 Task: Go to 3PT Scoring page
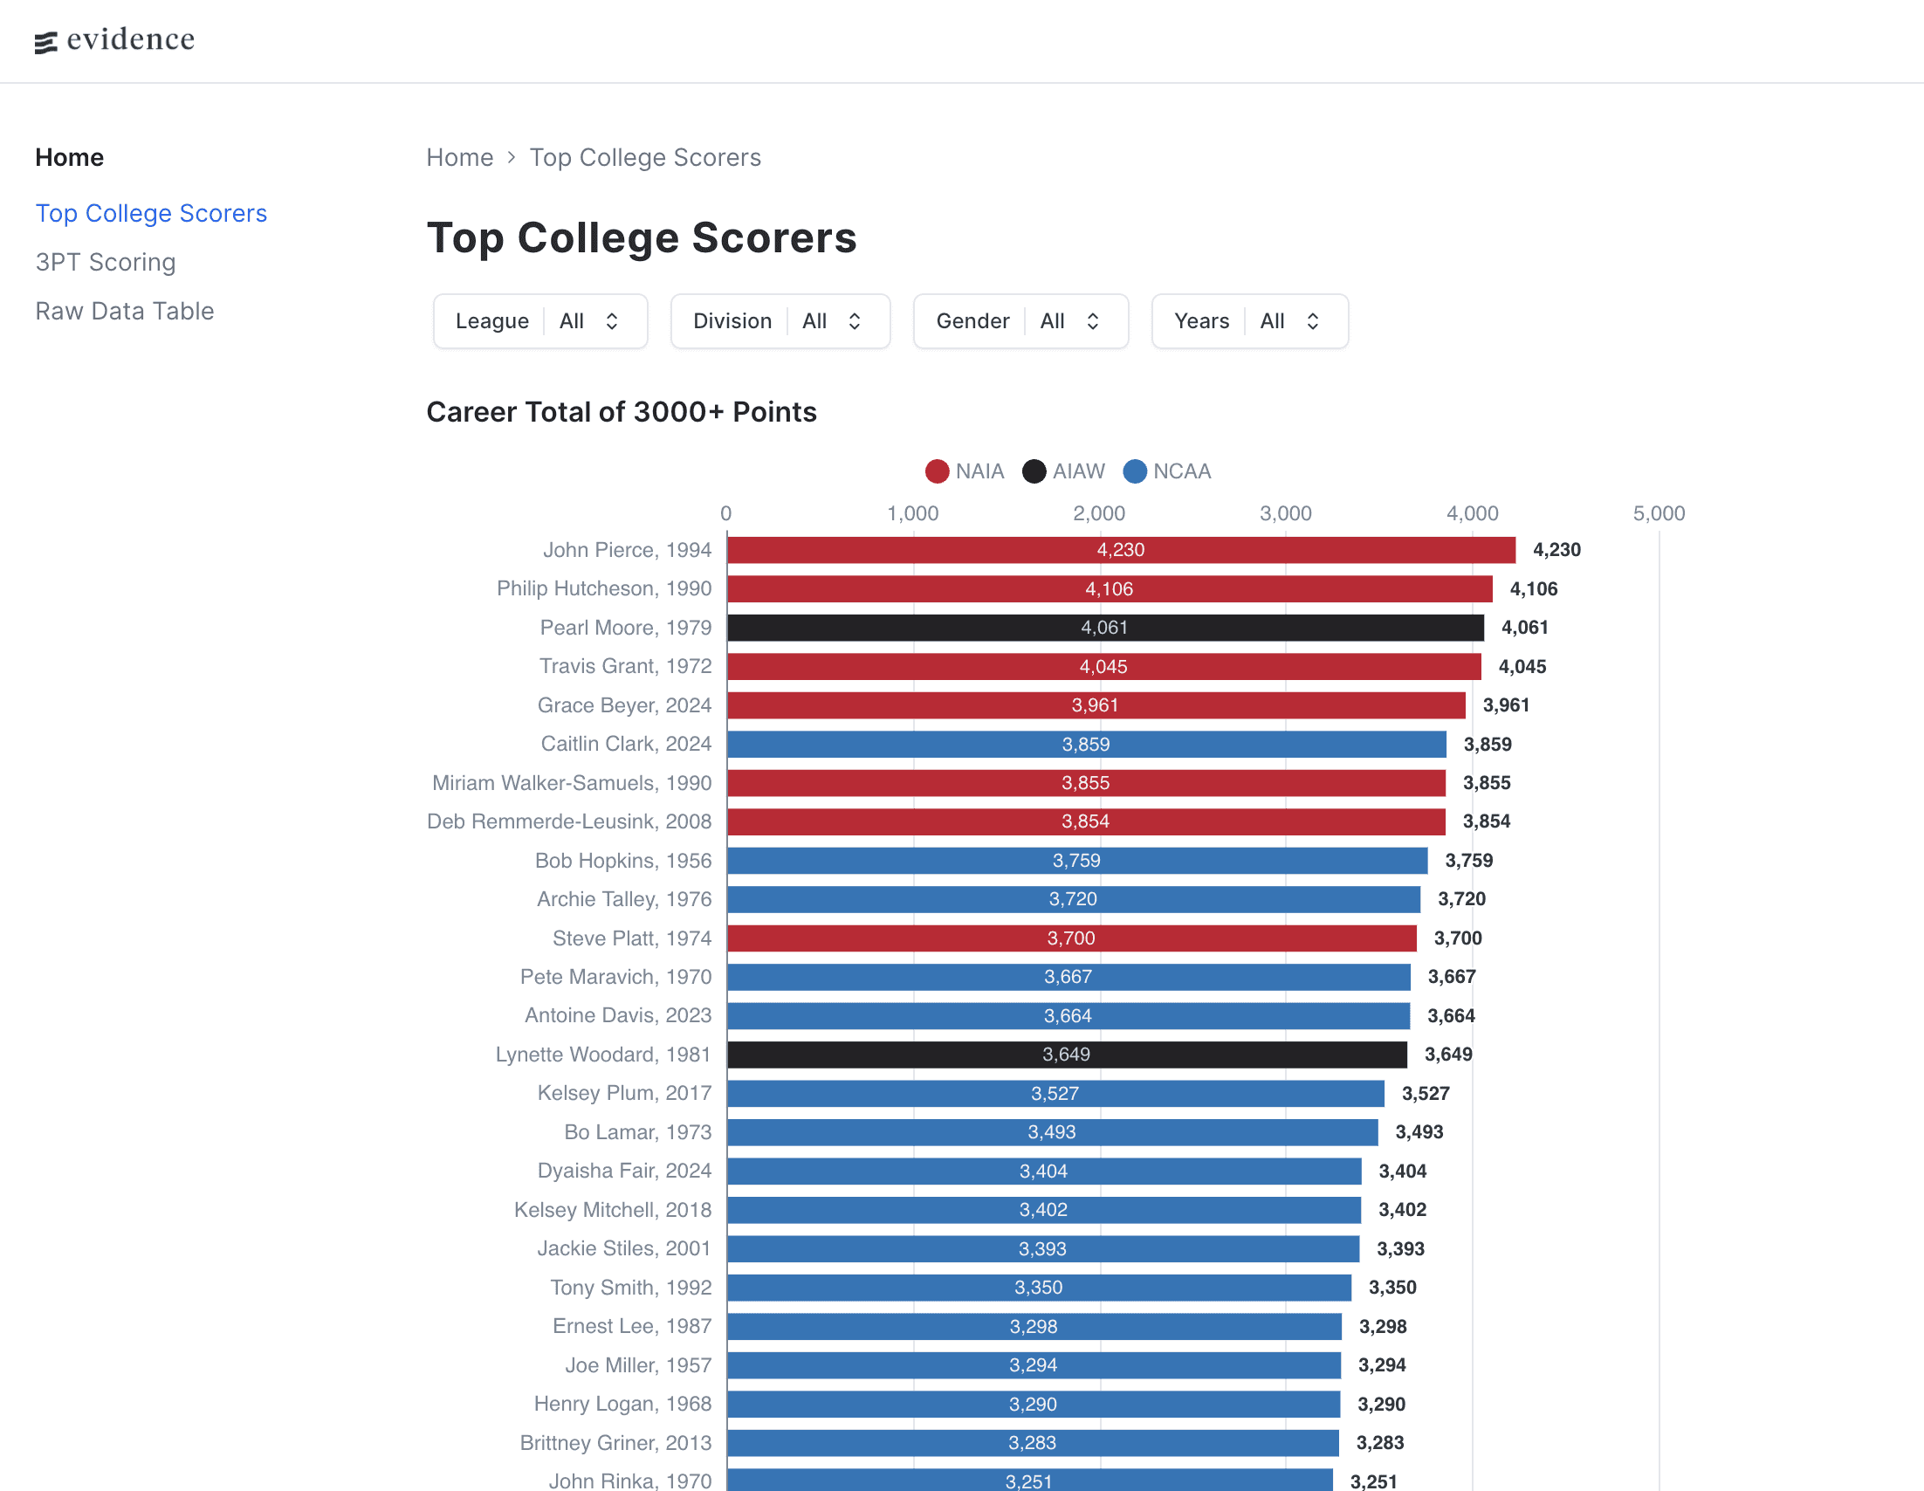coord(106,263)
